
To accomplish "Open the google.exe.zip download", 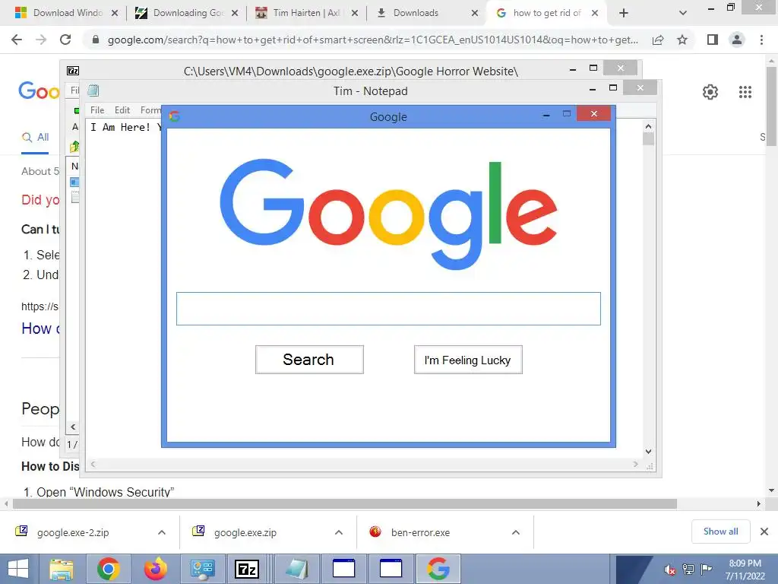I will [x=245, y=533].
